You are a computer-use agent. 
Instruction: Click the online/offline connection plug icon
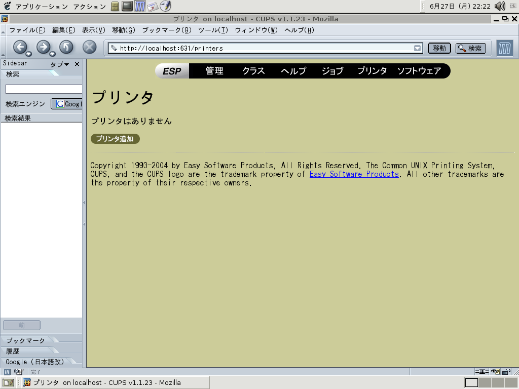pyautogui.click(x=481, y=372)
